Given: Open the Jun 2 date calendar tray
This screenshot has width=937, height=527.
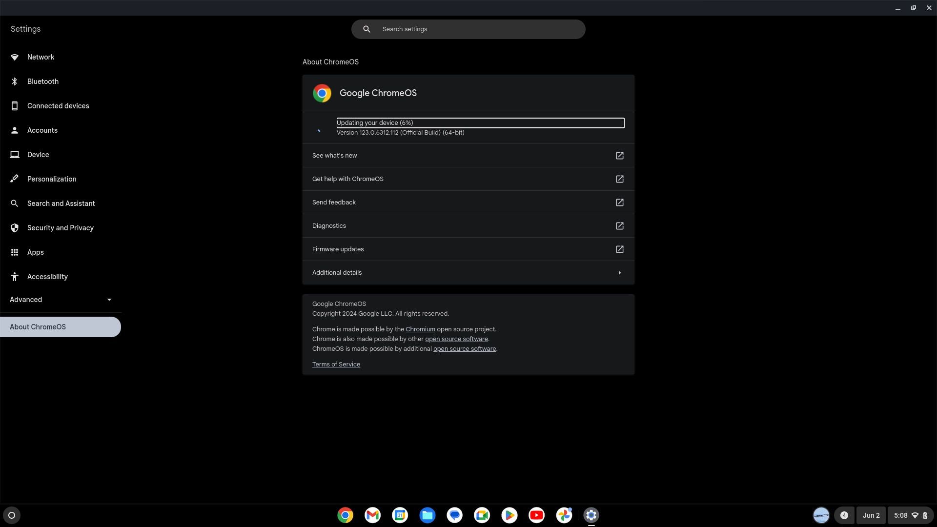Looking at the screenshot, I should click(871, 515).
